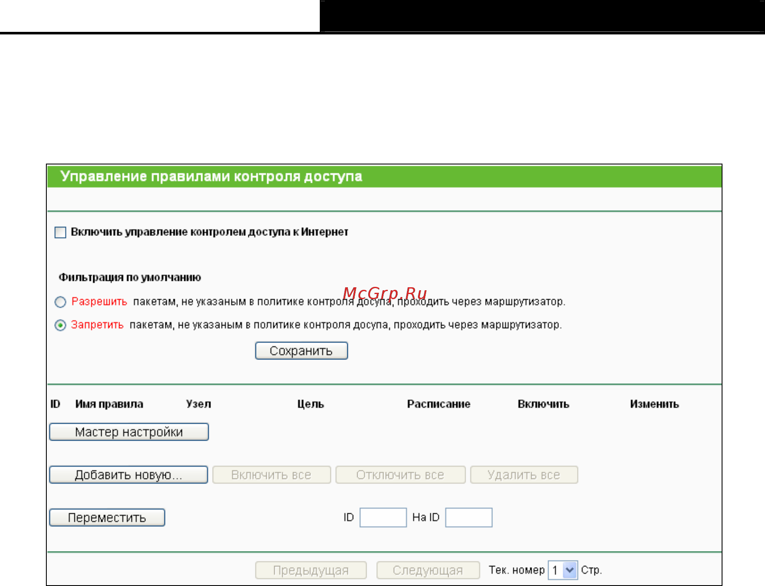The image size is (765, 586).
Task: Click the Цель column header
Action: click(x=310, y=404)
